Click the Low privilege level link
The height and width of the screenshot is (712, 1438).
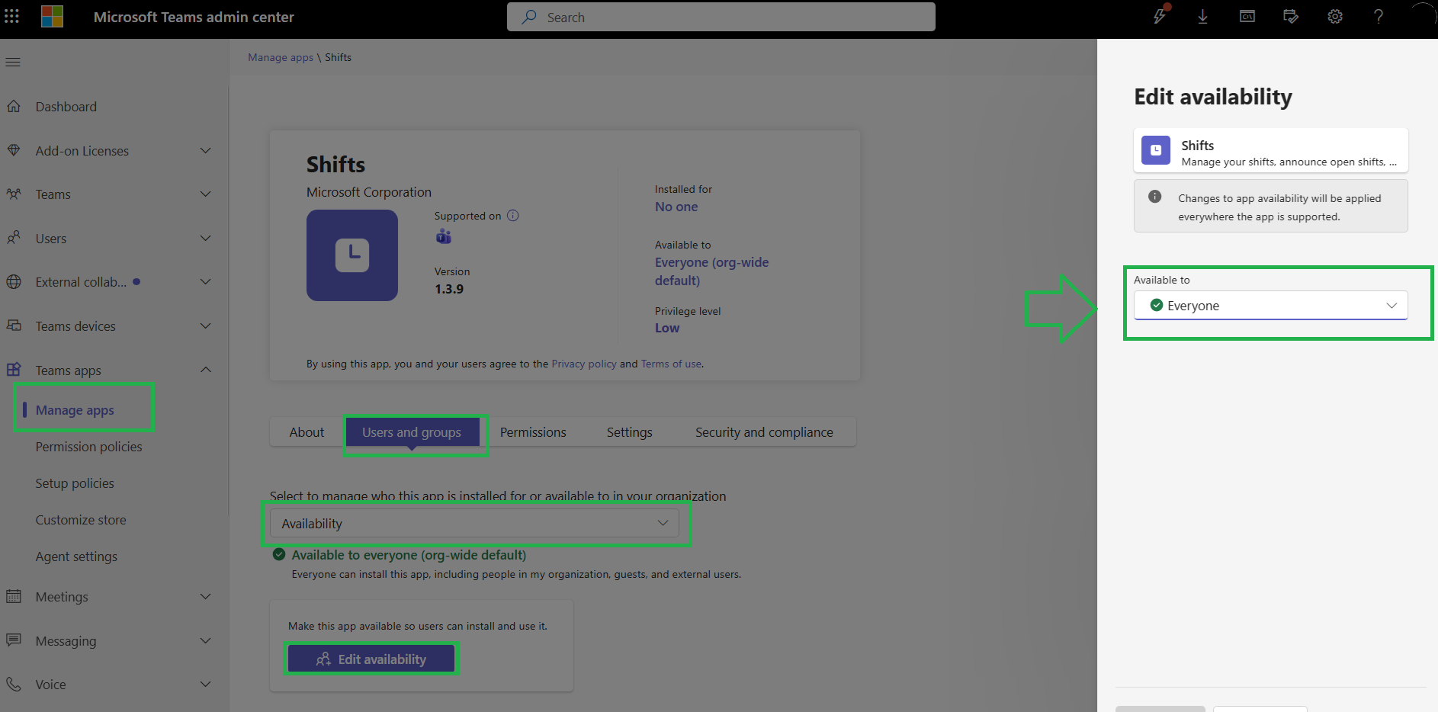click(x=667, y=328)
